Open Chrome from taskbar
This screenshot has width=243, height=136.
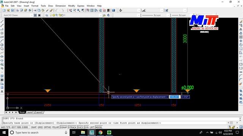[100, 133]
